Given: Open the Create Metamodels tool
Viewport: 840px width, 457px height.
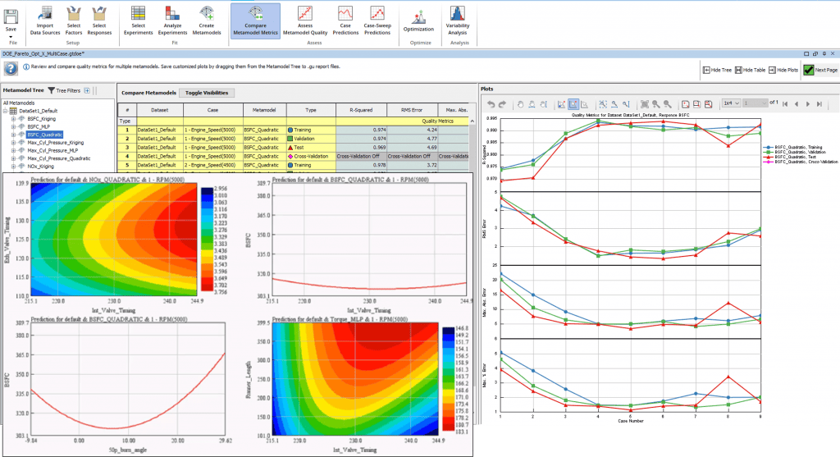Looking at the screenshot, I should click(x=206, y=21).
